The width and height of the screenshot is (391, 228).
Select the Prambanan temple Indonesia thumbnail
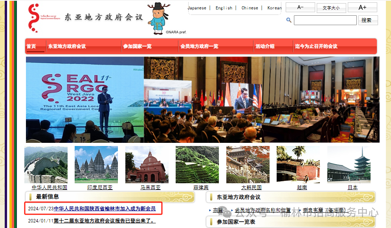click(x=96, y=165)
